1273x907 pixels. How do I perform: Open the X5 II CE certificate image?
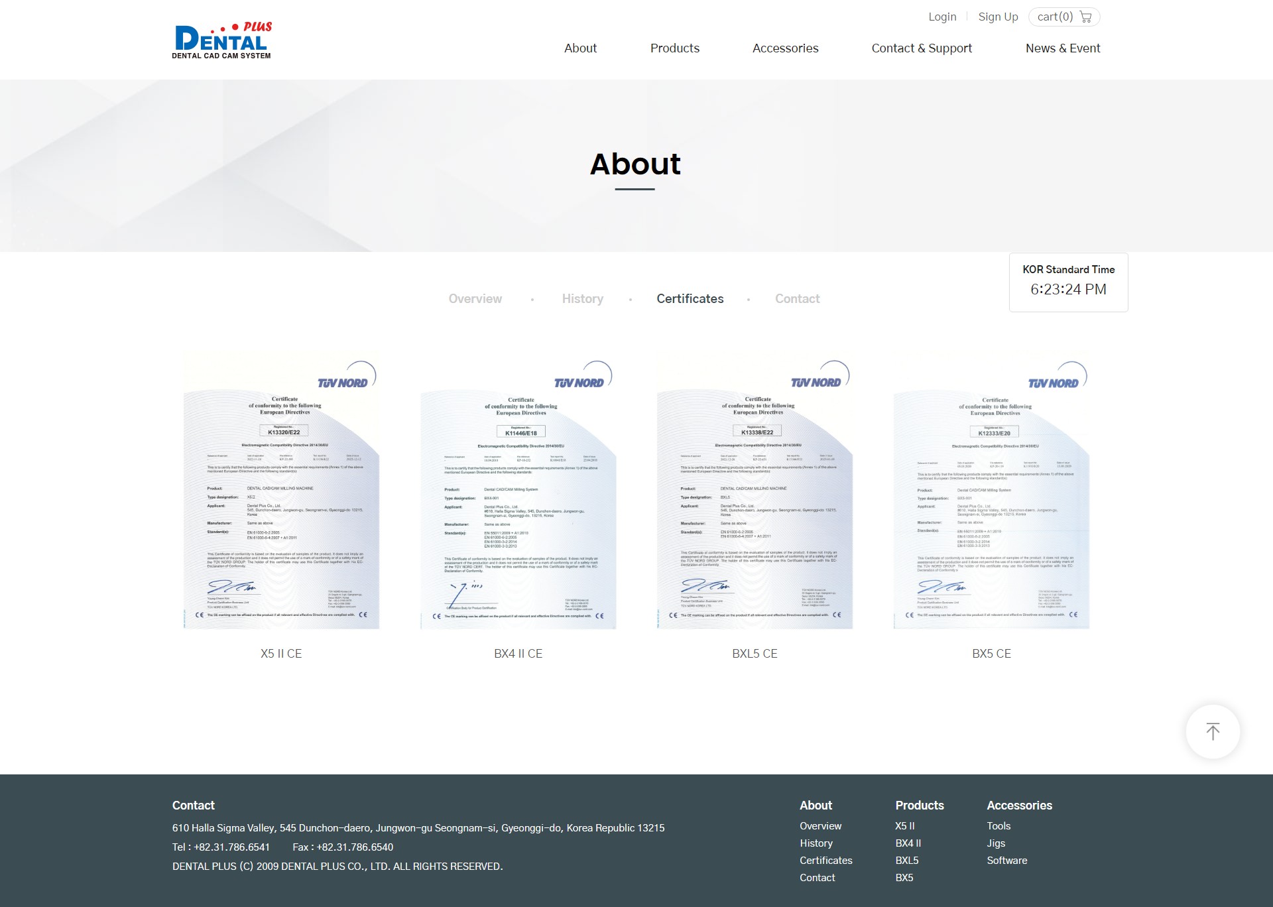click(x=281, y=490)
